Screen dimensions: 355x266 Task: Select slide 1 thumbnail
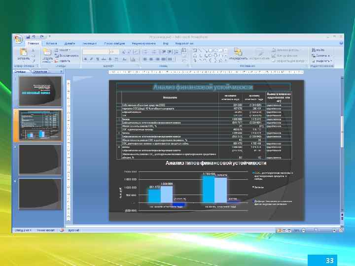[40, 91]
